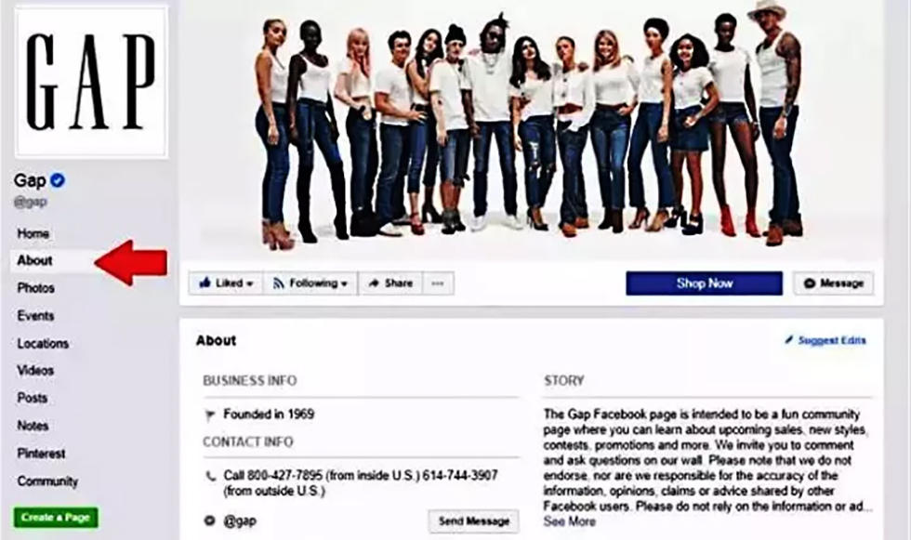The height and width of the screenshot is (540, 911).
Task: Click the Messenger icon beside @gap
Action: tap(210, 520)
